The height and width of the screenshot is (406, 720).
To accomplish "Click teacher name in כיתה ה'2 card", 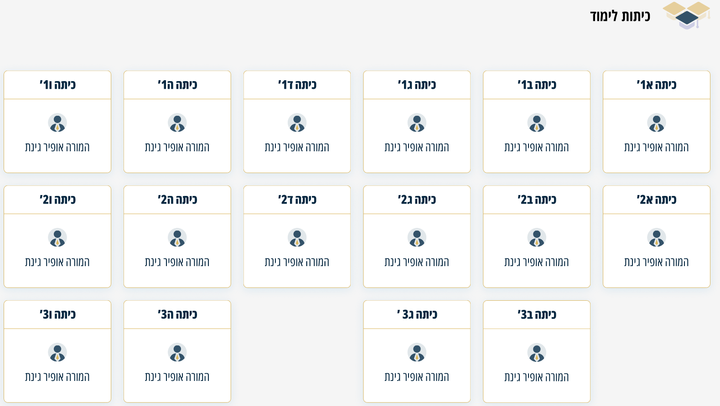I will coord(177,262).
